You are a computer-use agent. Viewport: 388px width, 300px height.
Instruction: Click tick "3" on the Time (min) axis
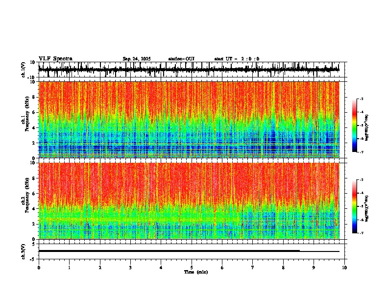[130, 268]
